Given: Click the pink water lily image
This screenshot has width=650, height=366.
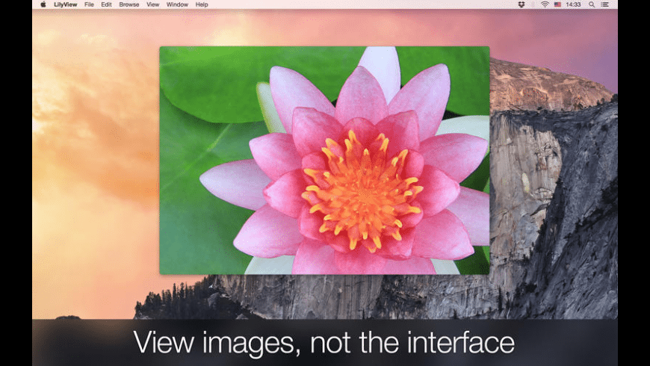Looking at the screenshot, I should tap(324, 161).
